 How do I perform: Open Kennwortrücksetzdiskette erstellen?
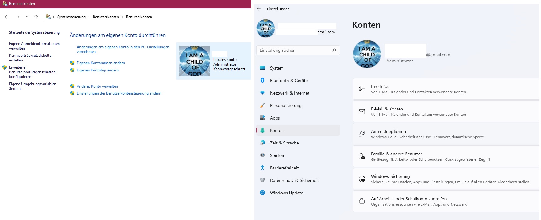pyautogui.click(x=30, y=58)
